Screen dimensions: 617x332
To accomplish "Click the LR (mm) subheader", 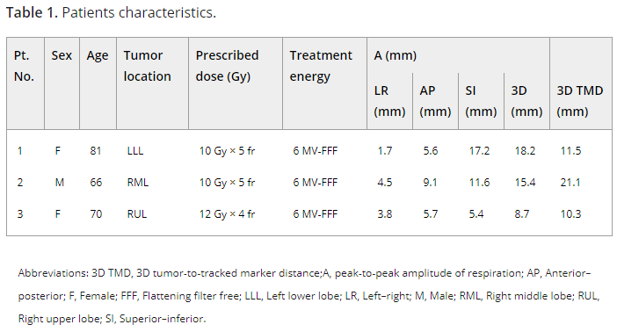I will [x=389, y=101].
